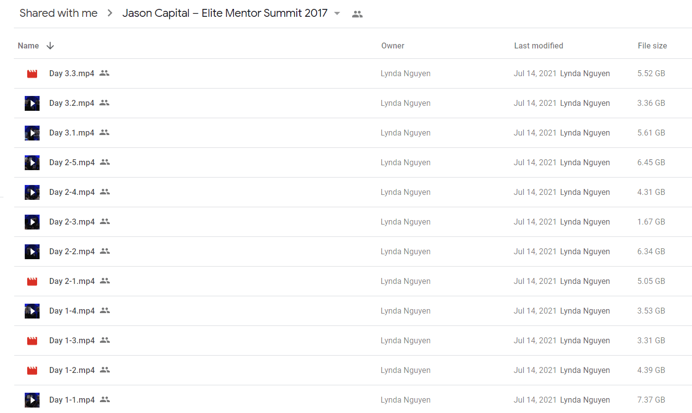Click the shared people icon beside Day 2-3.mp4
692x413 pixels.
(104, 222)
